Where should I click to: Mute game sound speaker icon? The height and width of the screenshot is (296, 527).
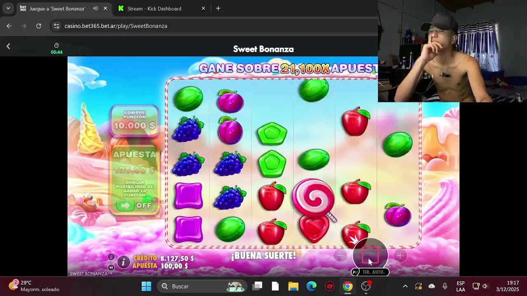point(111,267)
